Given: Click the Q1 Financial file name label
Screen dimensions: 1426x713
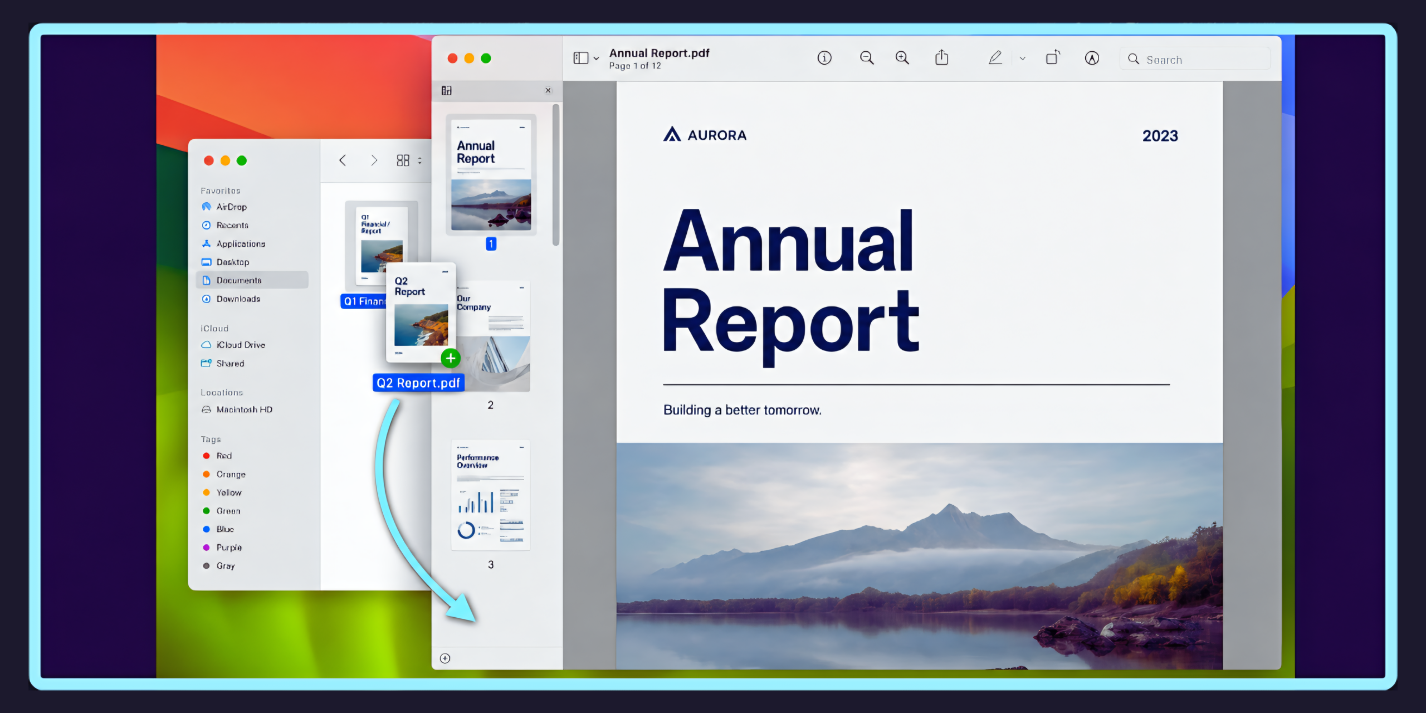Looking at the screenshot, I should (x=364, y=301).
